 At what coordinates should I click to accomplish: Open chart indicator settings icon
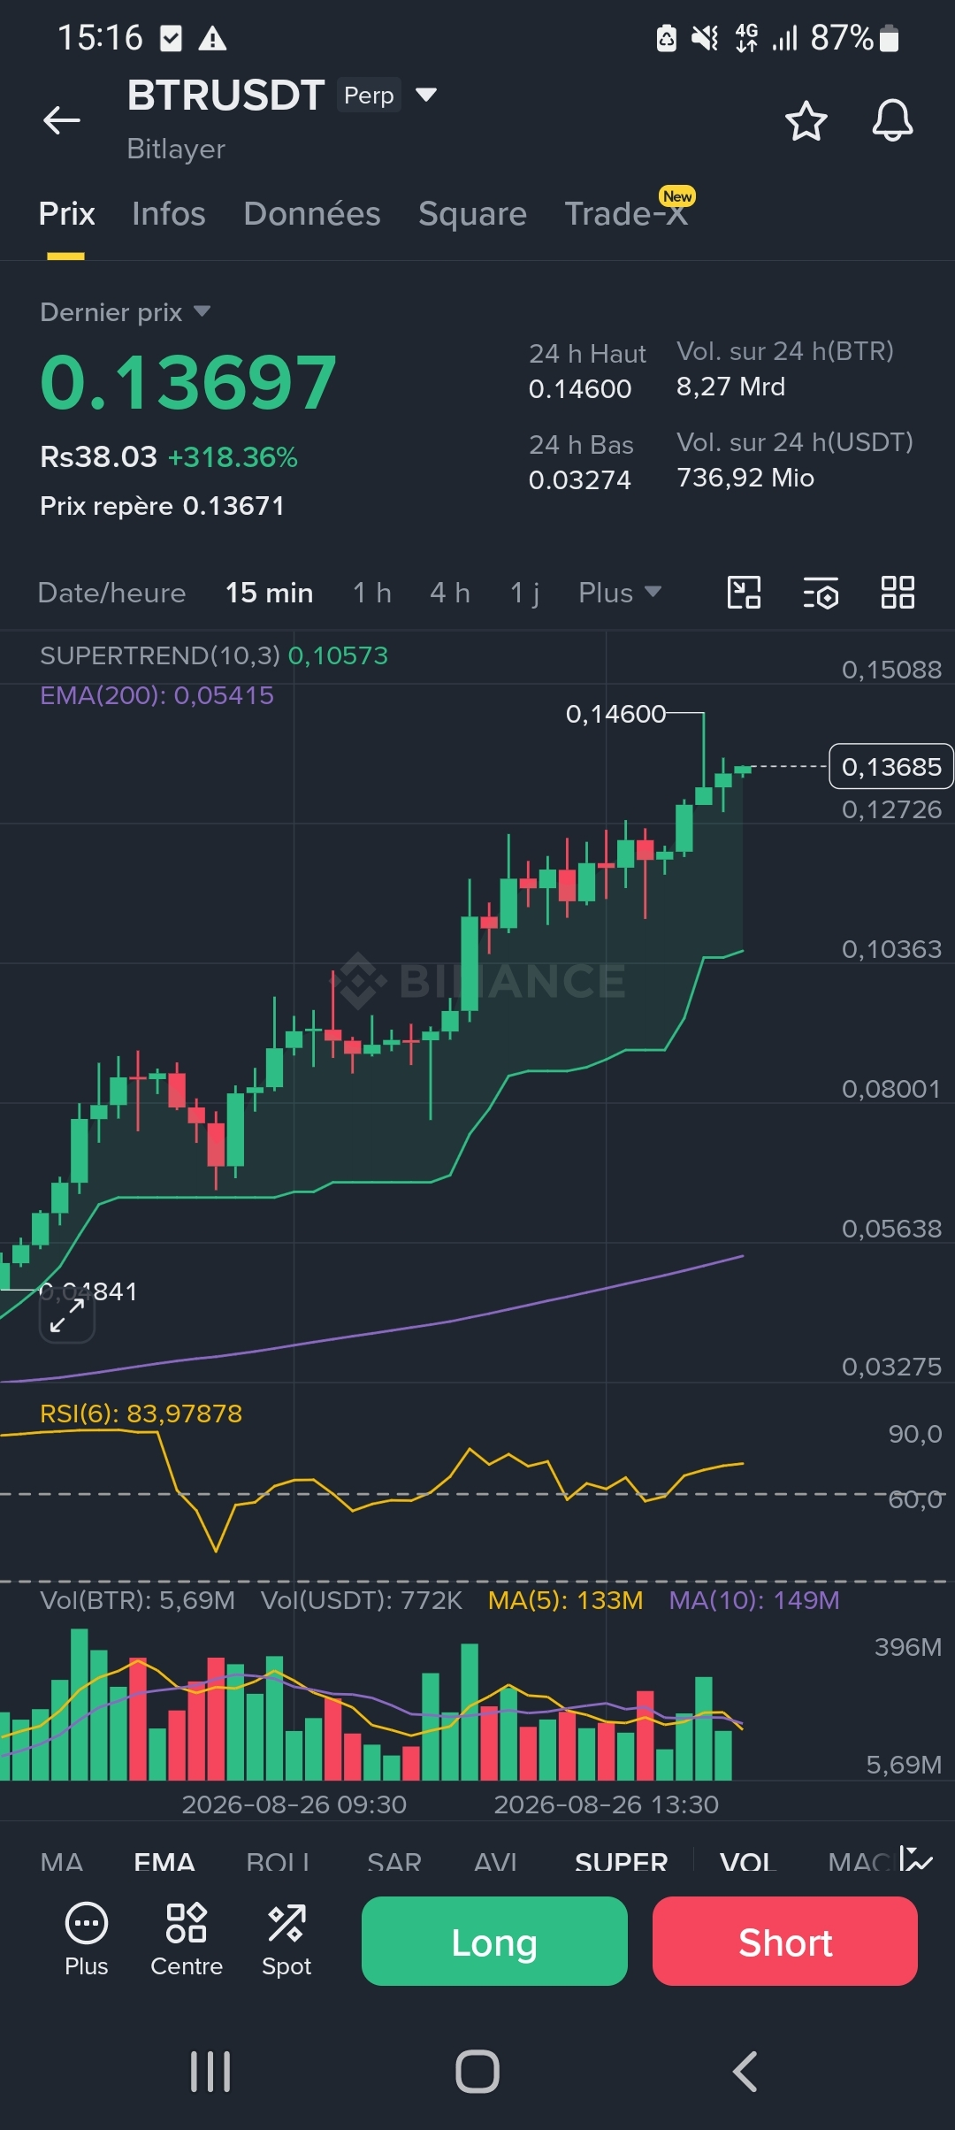tap(821, 593)
